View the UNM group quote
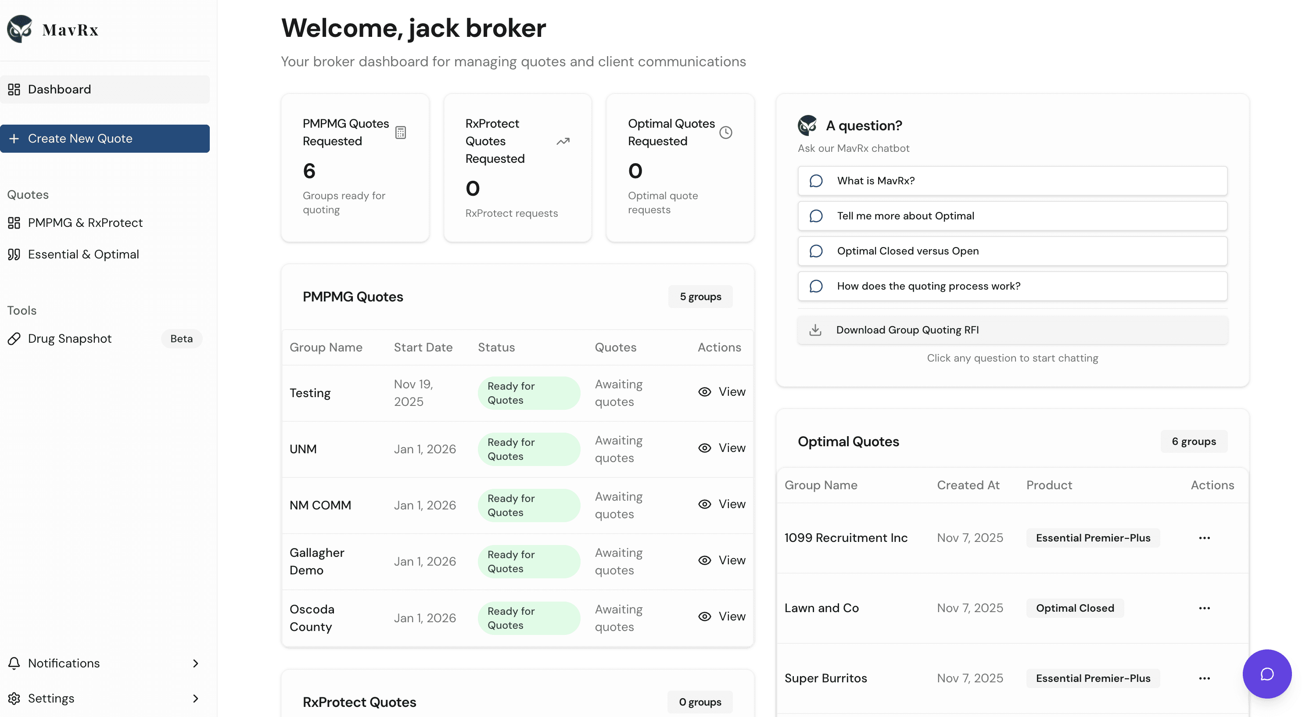Screen dimensions: 1313x717 click(x=722, y=448)
